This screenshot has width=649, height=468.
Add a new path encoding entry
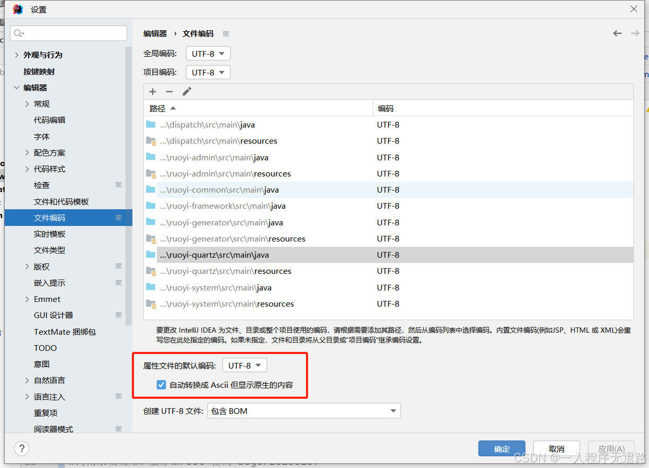(x=153, y=92)
